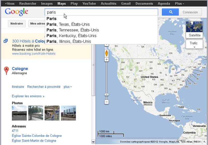Click 'México' label on the map
208x145 pixels.
click(x=148, y=102)
